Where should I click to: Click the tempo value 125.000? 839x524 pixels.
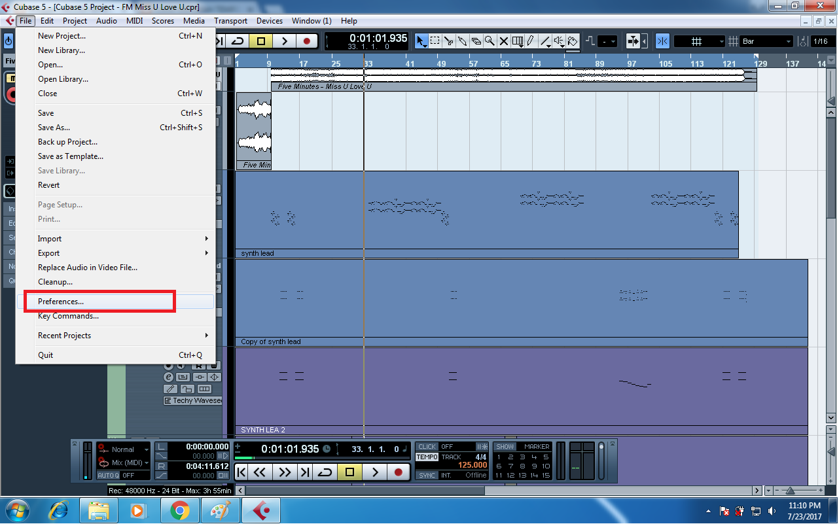tap(473, 465)
